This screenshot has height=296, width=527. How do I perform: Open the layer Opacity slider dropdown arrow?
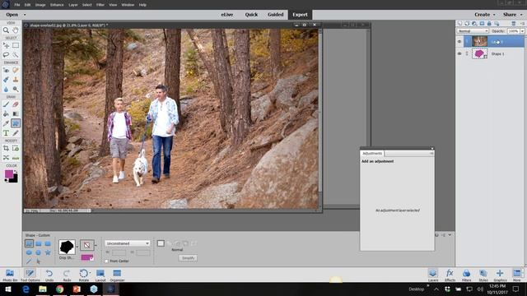(522, 31)
